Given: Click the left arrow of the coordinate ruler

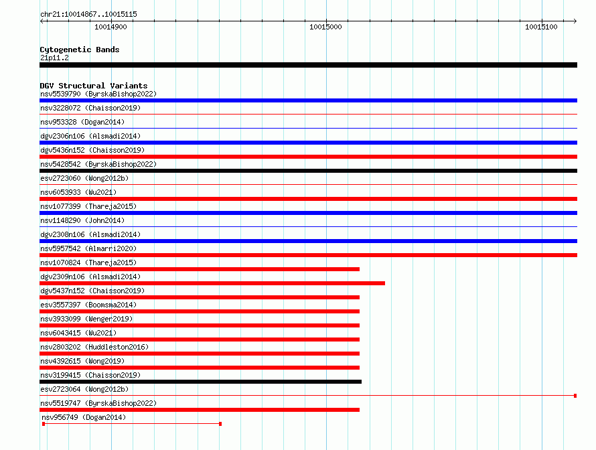Looking at the screenshot, I should 42,21.
